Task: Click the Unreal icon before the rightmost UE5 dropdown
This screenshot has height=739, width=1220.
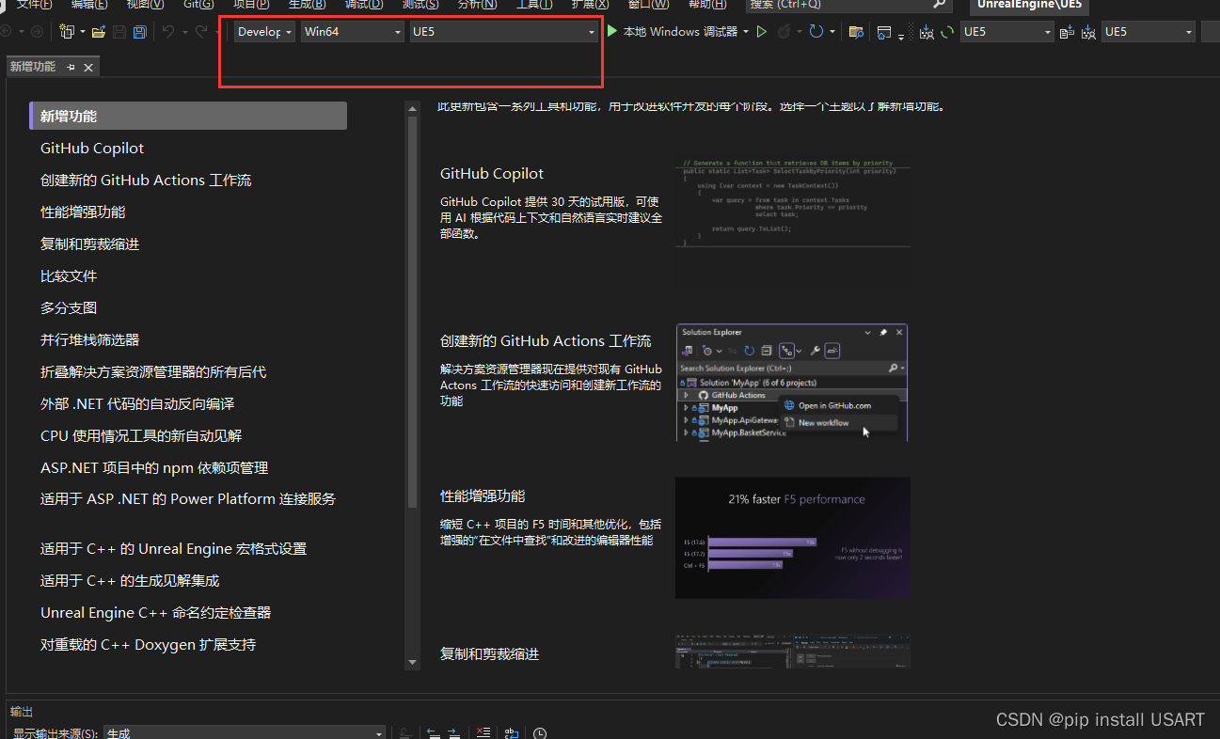Action: [1088, 33]
